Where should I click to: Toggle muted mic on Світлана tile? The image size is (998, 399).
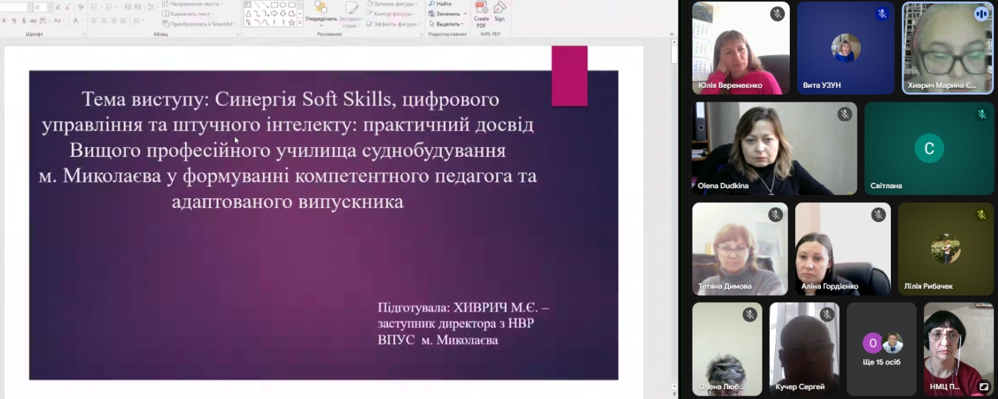click(981, 114)
